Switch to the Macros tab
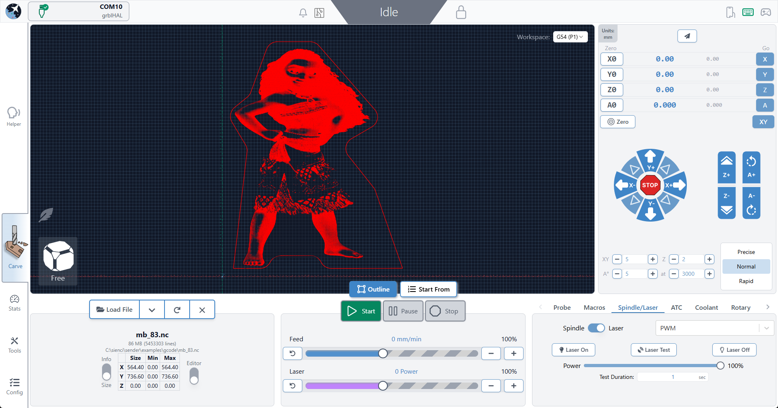778x408 pixels. 594,307
